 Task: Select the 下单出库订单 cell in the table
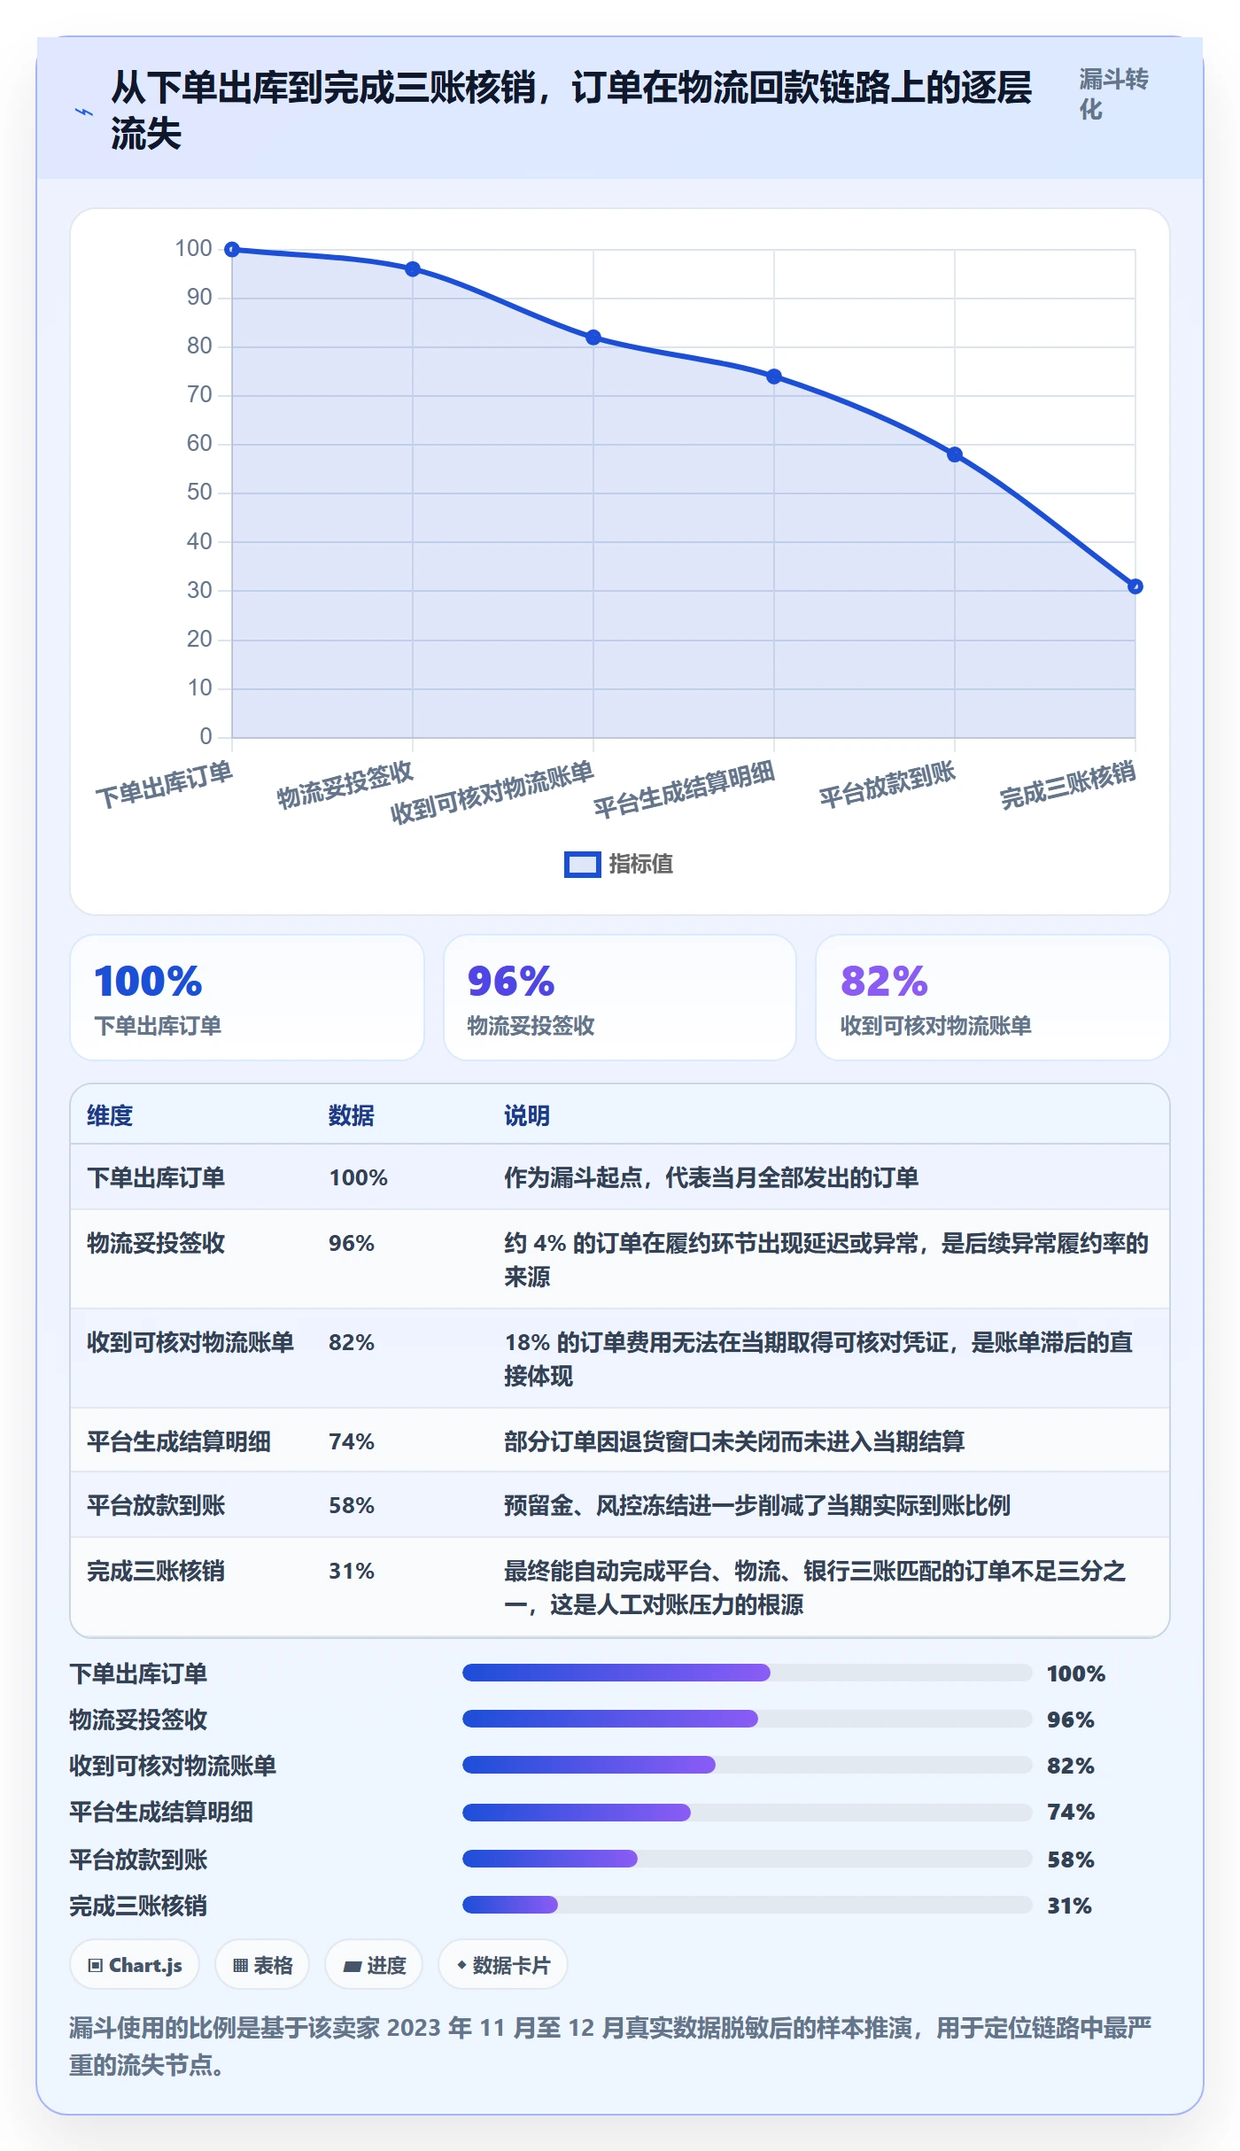[156, 1177]
